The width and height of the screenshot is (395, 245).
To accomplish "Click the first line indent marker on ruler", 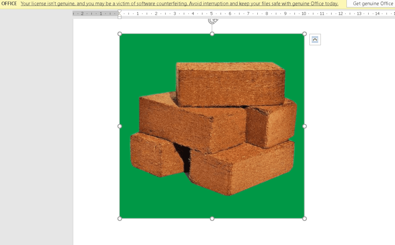I will [119, 12].
